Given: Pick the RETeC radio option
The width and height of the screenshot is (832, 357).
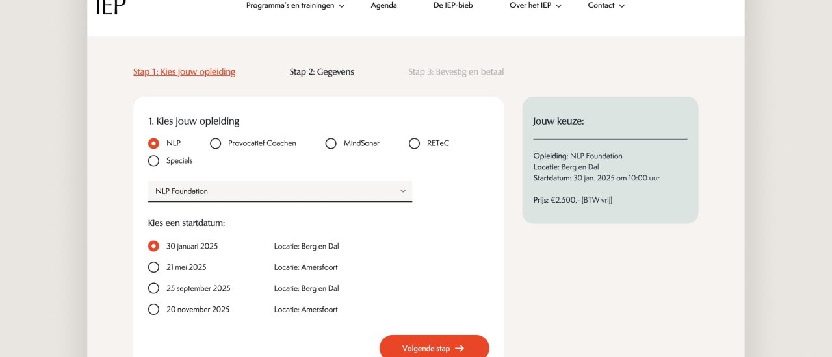Looking at the screenshot, I should [x=414, y=143].
